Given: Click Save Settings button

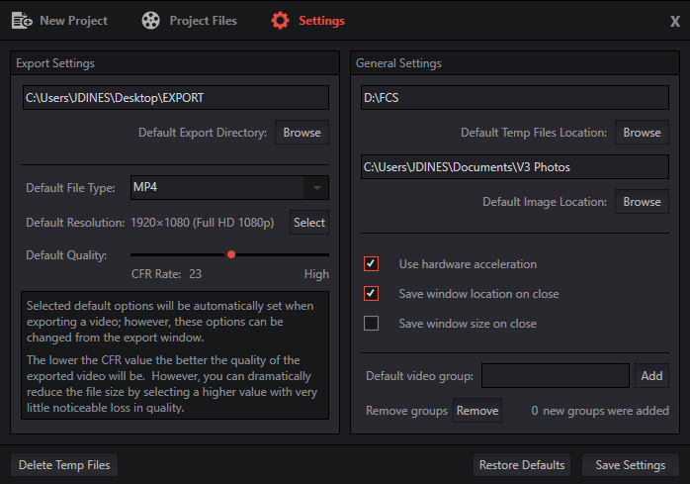Looking at the screenshot, I should pos(630,464).
